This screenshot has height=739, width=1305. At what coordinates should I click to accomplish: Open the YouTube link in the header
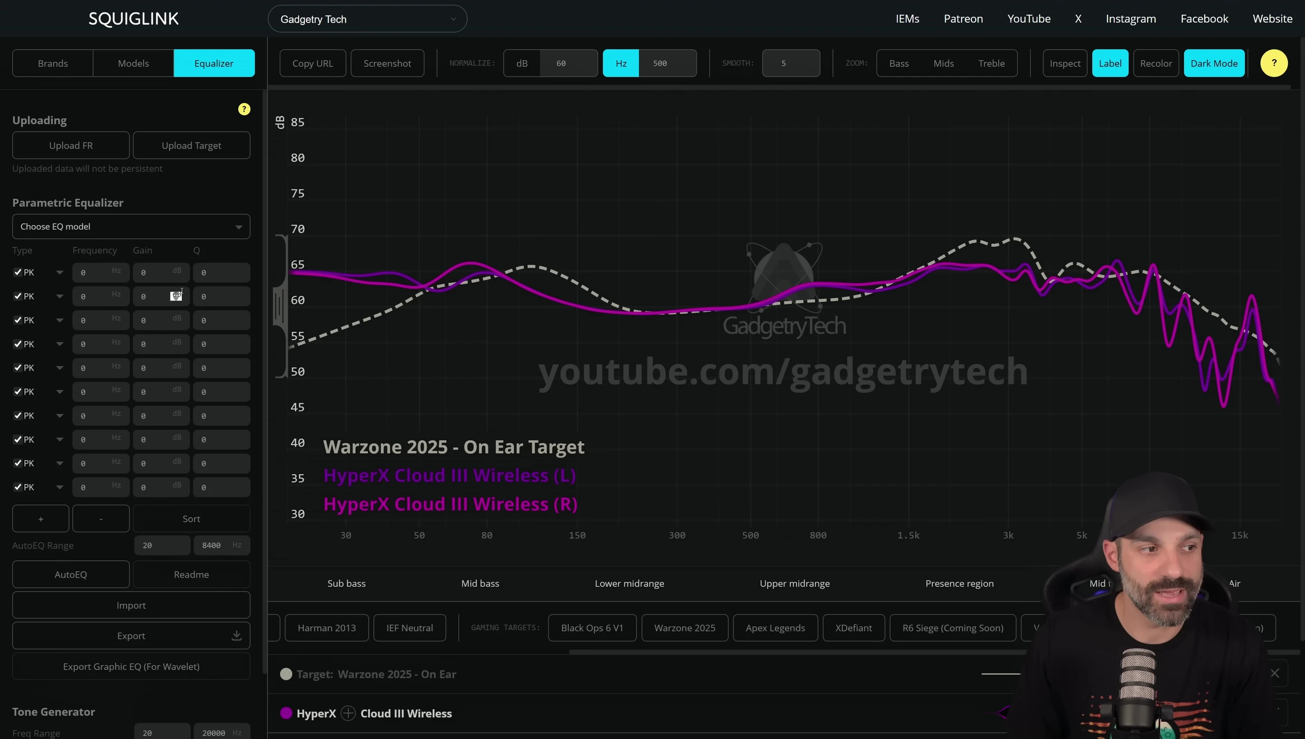(1029, 19)
